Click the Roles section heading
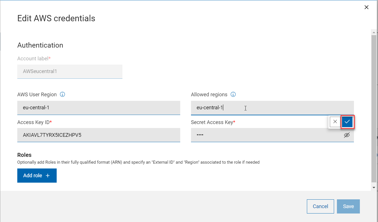The height and width of the screenshot is (222, 378). tap(24, 155)
